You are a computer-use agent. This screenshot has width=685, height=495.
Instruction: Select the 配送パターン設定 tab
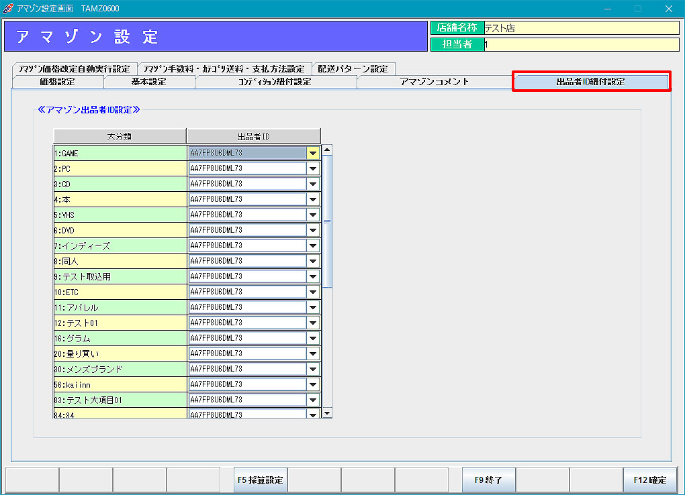tap(353, 68)
